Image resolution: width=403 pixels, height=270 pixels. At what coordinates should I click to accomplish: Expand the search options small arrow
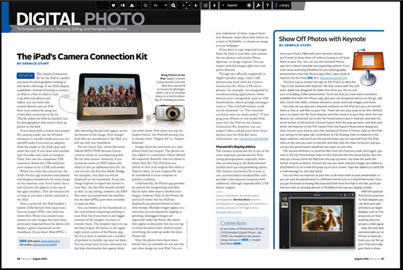pyautogui.click(x=223, y=6)
